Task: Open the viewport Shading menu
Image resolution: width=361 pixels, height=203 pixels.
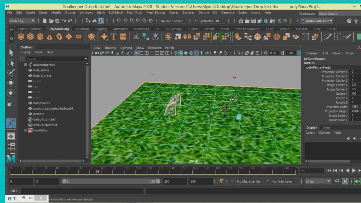Action: [x=110, y=48]
